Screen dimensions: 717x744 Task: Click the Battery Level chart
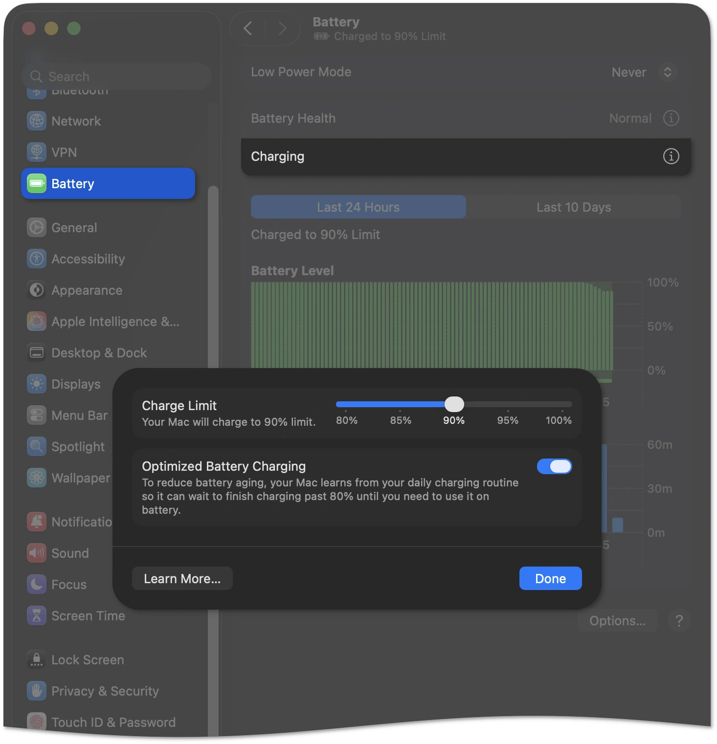[x=432, y=326]
